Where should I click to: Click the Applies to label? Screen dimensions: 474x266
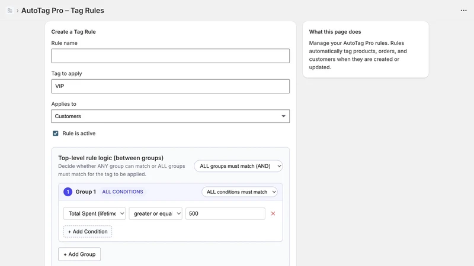click(63, 104)
